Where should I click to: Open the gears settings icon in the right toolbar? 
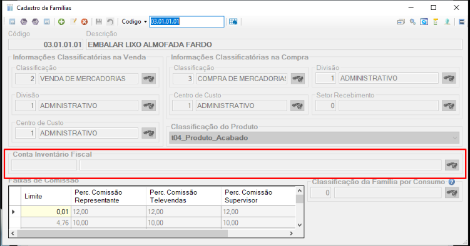click(412, 22)
